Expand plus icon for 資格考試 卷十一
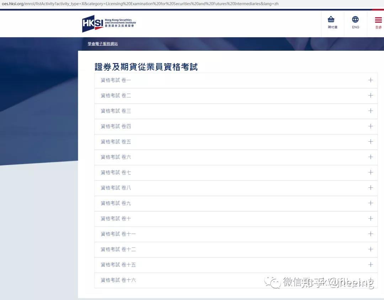This screenshot has height=300, width=384. tap(370, 234)
